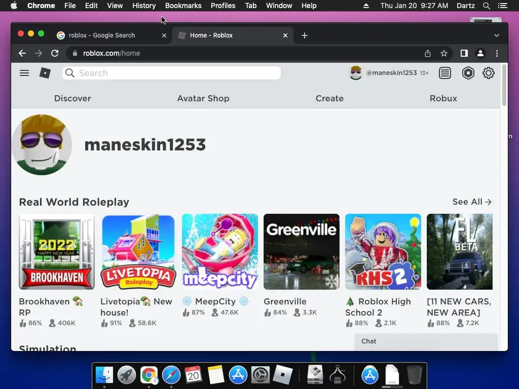Open the Apple menu
Viewport: 519px width, 389px height.
14,6
